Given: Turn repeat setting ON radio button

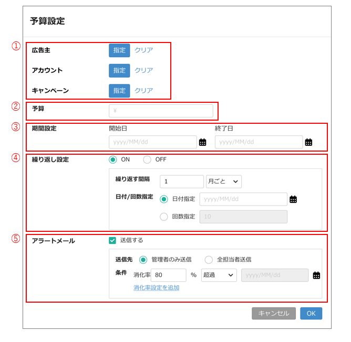Looking at the screenshot, I should (113, 159).
